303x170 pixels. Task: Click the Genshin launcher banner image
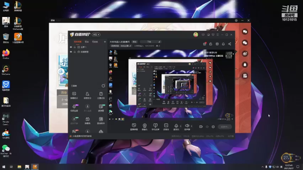coord(63,70)
